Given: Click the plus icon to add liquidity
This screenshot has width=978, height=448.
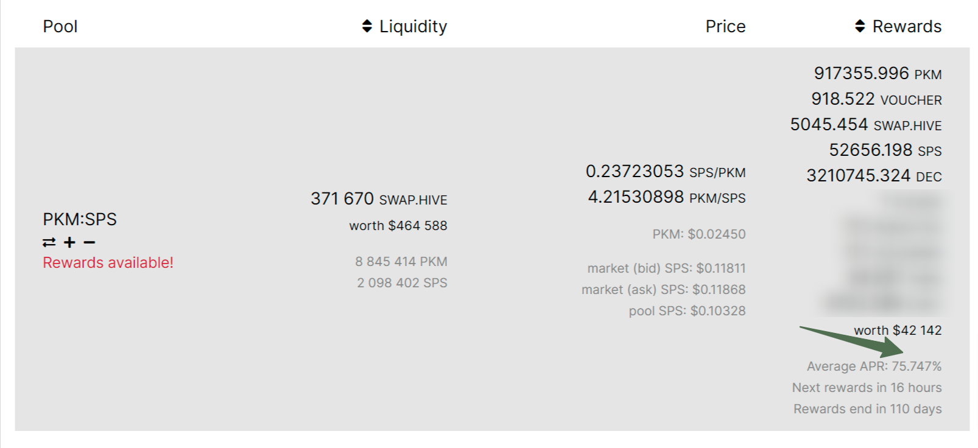Looking at the screenshot, I should [70, 242].
